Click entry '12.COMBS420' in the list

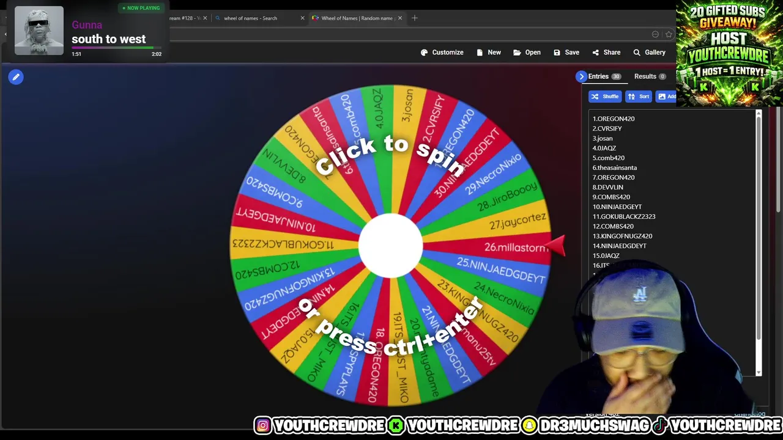click(613, 226)
